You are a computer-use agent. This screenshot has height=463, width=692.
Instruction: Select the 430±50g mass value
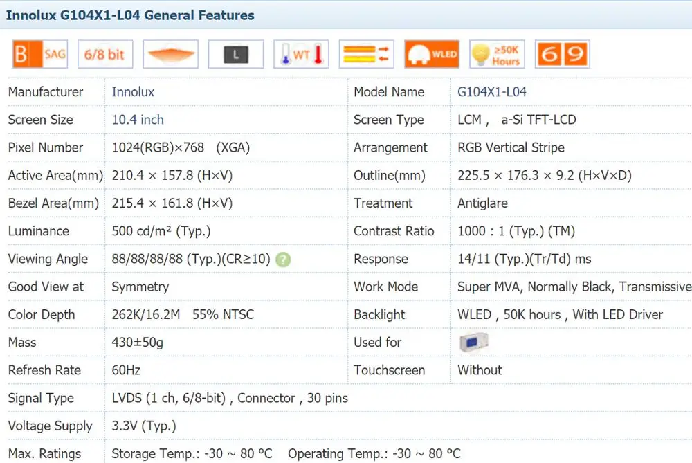[137, 343]
